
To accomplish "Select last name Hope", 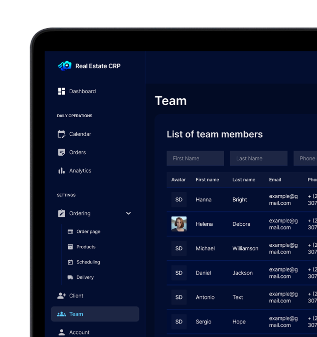I will 239,321.
